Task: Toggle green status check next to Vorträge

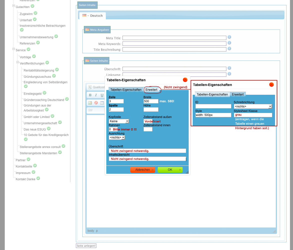Action: click(34, 56)
